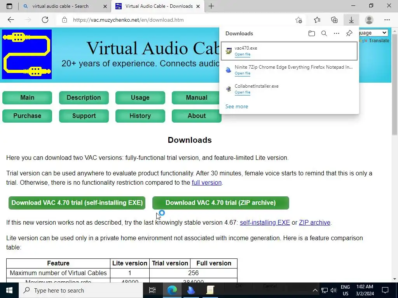Go to the Purchase page
Image resolution: width=398 pixels, height=298 pixels.
click(27, 116)
